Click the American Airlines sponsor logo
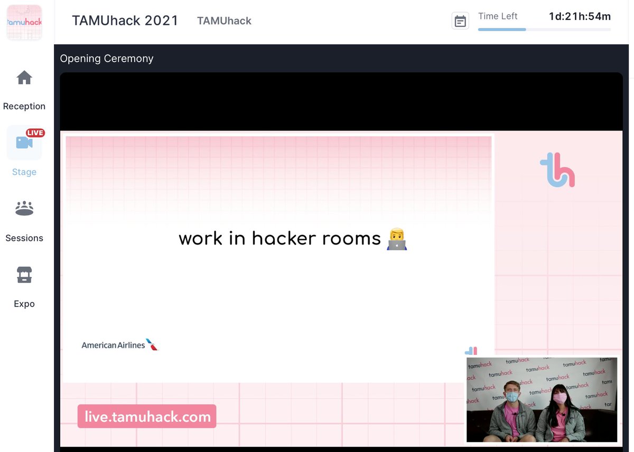Screen dimensions: 634x452 [120, 345]
